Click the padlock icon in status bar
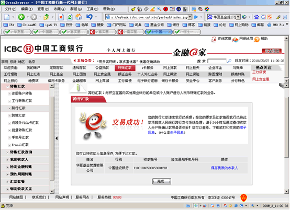The height and width of the screenshot is (210, 290). point(3,206)
